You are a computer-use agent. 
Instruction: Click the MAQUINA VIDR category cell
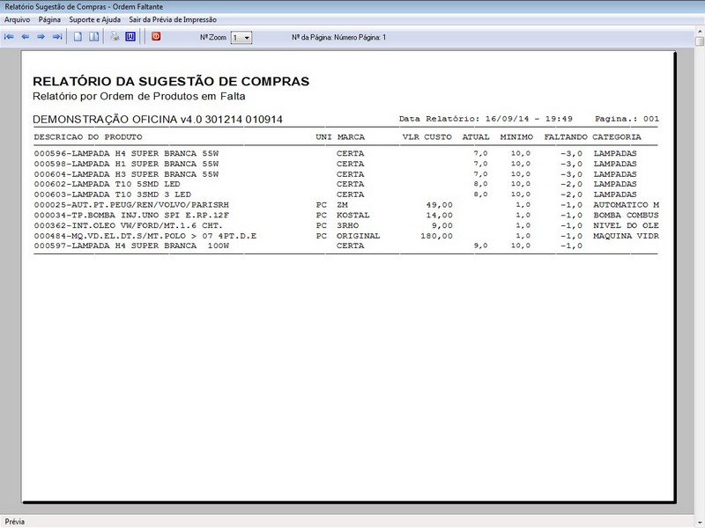pos(626,236)
